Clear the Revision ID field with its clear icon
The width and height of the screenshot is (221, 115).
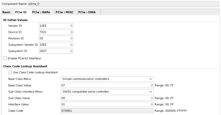click(x=71, y=38)
